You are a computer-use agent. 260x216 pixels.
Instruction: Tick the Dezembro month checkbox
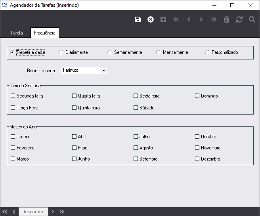pos(197,159)
